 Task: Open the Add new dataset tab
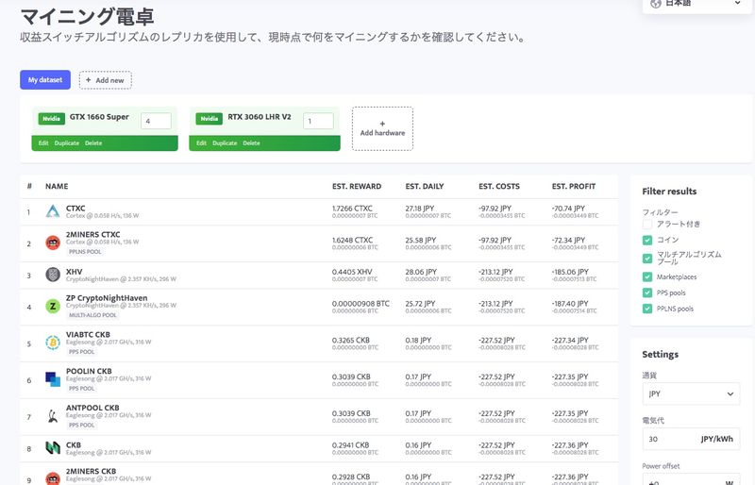[105, 80]
